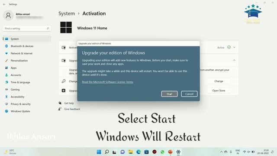Click the microphone tray icon
Viewport: 277px width, 156px height.
coord(231,152)
